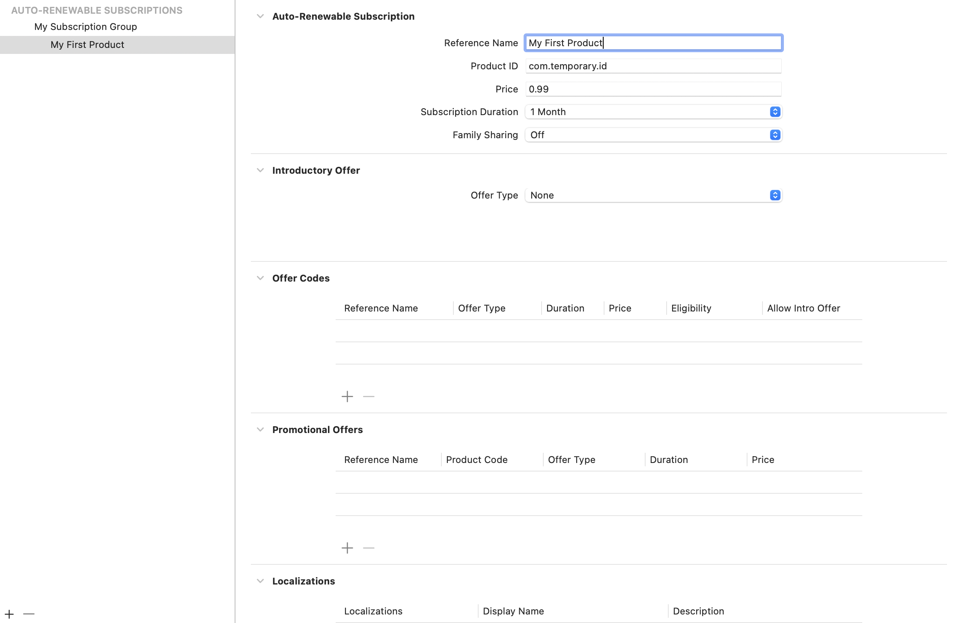The image size is (953, 623).
Task: Click the Reference Name input field
Action: point(653,43)
